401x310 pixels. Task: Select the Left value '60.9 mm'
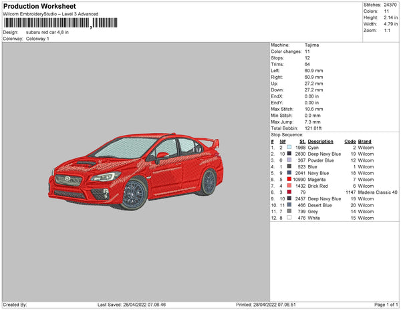pyautogui.click(x=314, y=71)
